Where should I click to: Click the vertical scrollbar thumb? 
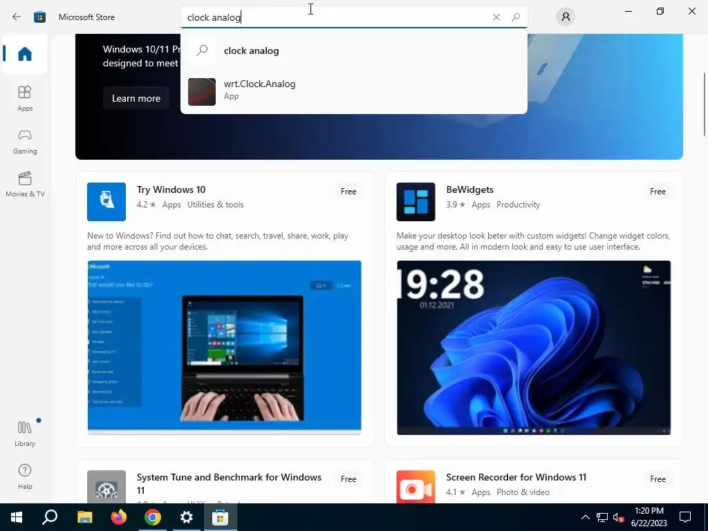click(x=704, y=104)
